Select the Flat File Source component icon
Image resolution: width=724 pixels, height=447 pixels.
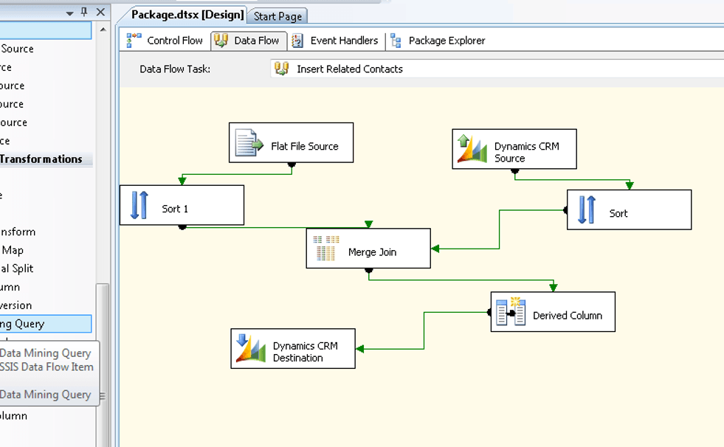pyautogui.click(x=249, y=142)
